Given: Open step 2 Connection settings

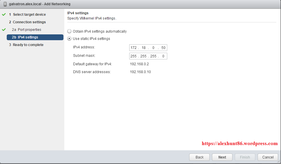Looking at the screenshot, I should 27,22.
